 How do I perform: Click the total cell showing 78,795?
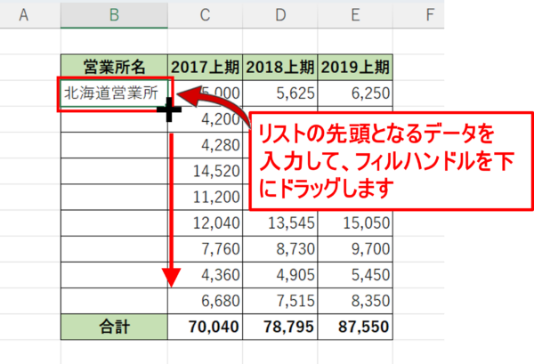280,327
